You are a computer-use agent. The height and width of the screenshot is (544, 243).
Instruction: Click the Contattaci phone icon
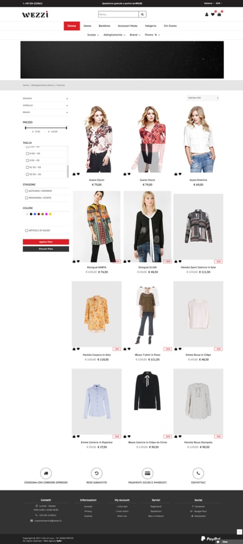coord(198,473)
